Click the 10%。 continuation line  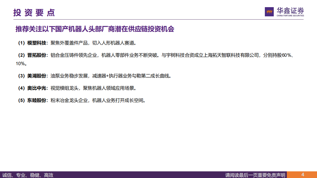click(21, 64)
